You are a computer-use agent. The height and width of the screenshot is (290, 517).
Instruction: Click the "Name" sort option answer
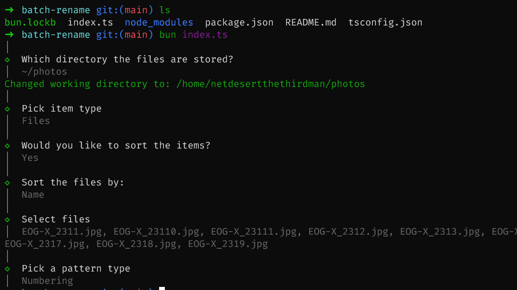(33, 195)
